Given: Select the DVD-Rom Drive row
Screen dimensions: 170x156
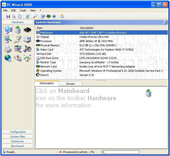Looking at the screenshot, I should [x=102, y=58].
